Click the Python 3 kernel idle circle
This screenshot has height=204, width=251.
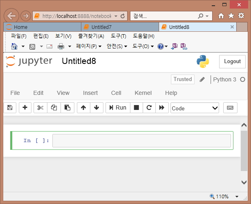[x=242, y=79]
